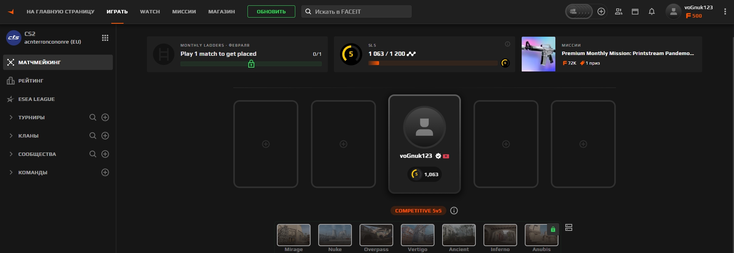Create a clan with plus icon
Image resolution: width=734 pixels, height=253 pixels.
105,136
